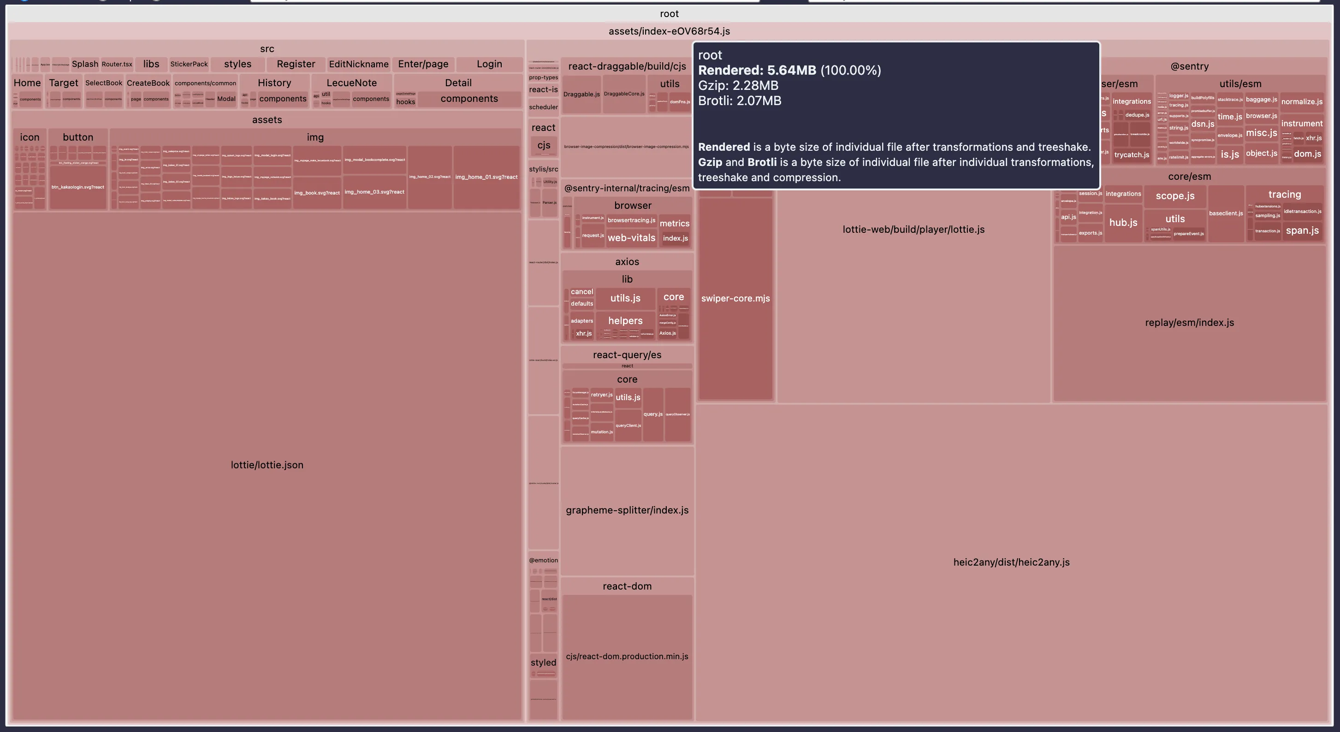Image resolution: width=1340 pixels, height=732 pixels.
Task: Click the scope.js block in core/esm
Action: 1175,196
